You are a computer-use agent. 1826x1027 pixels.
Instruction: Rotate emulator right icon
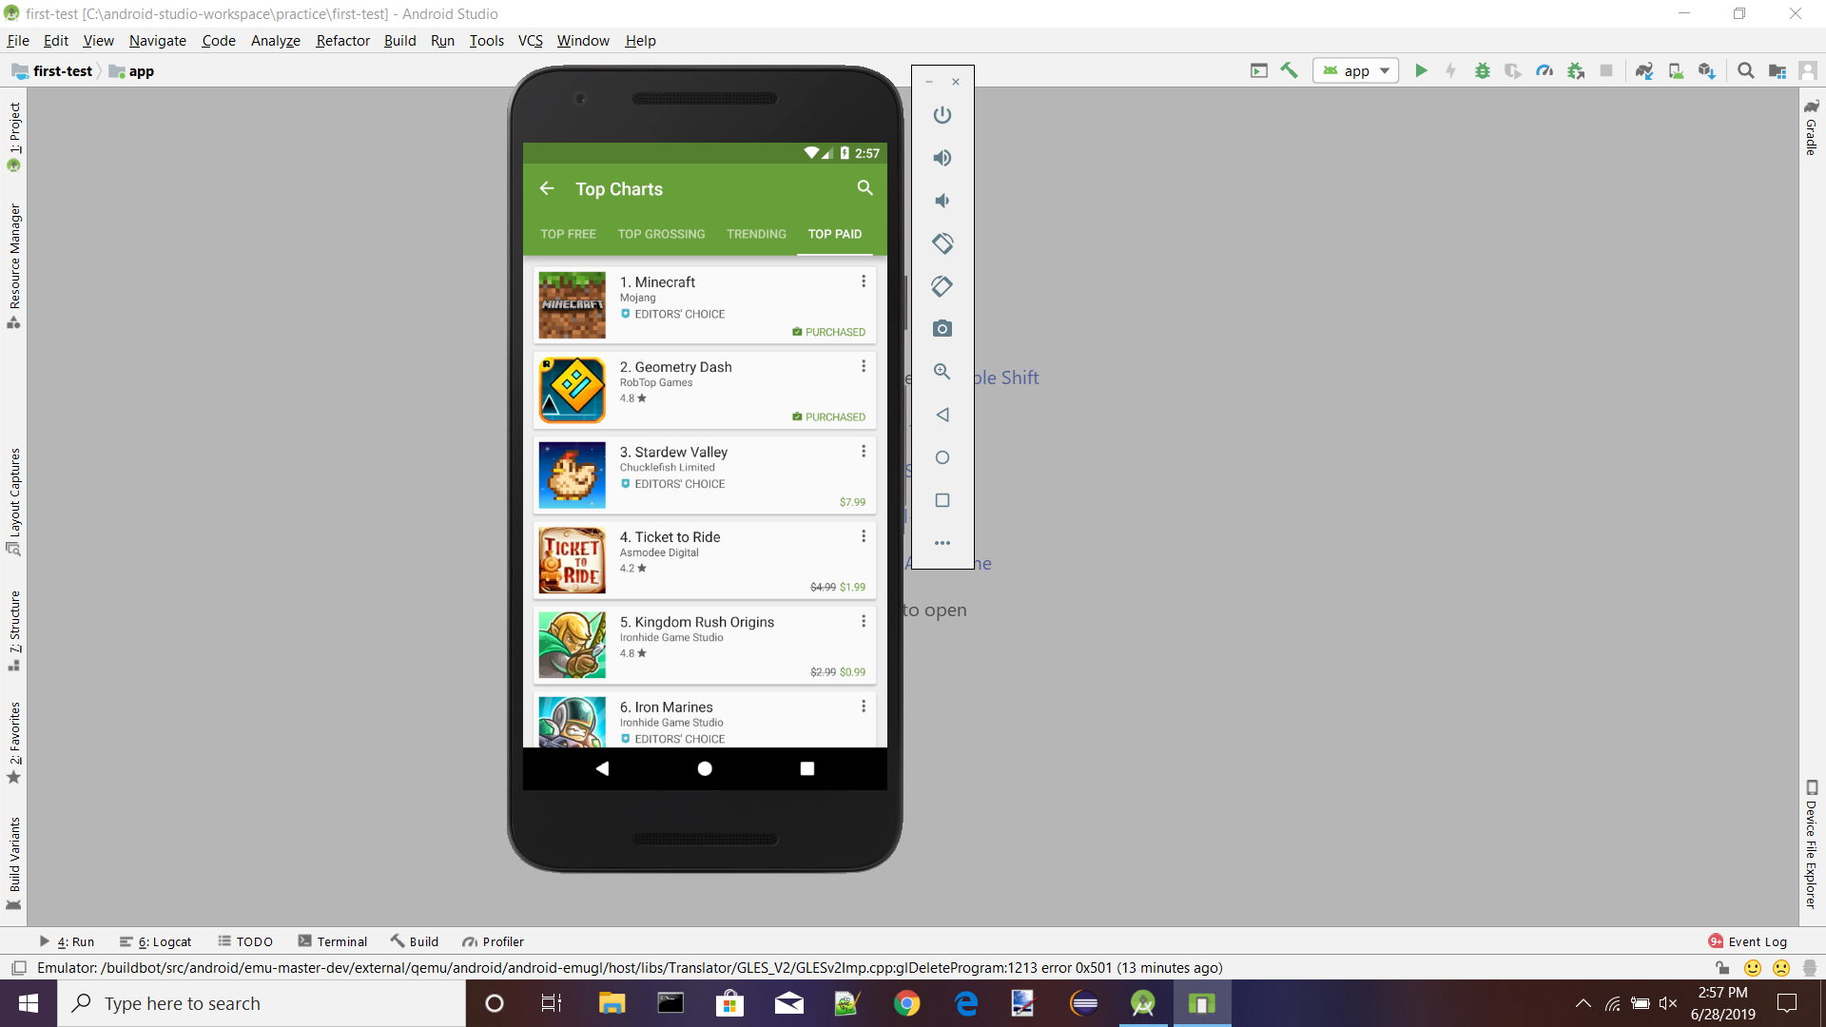pyautogui.click(x=942, y=286)
